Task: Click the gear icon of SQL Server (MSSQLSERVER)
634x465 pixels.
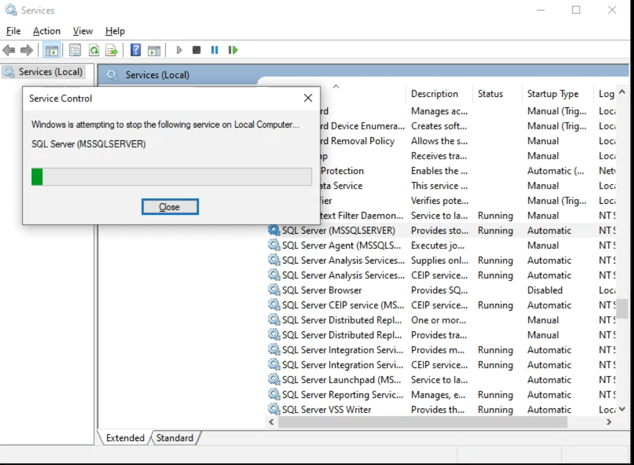Action: point(274,231)
